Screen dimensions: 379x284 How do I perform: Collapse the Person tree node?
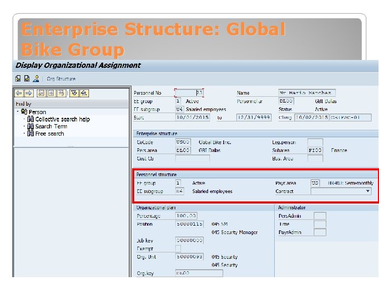click(x=18, y=111)
